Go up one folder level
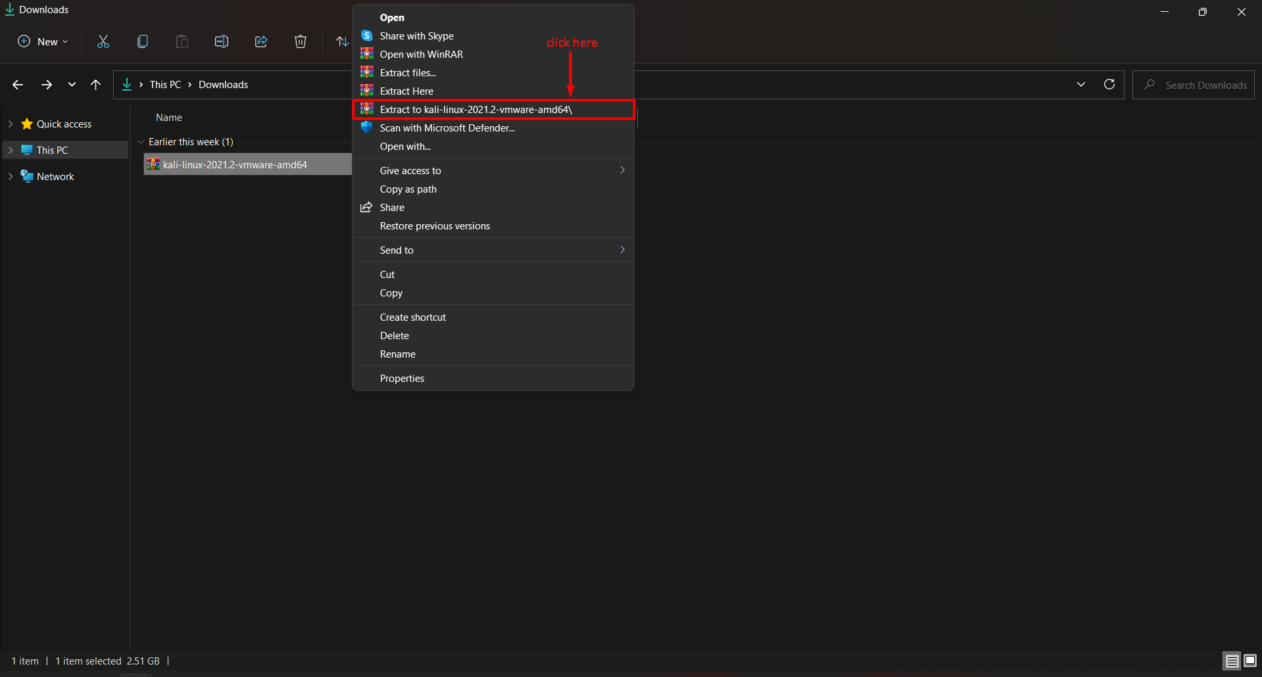Image resolution: width=1262 pixels, height=677 pixels. [95, 84]
